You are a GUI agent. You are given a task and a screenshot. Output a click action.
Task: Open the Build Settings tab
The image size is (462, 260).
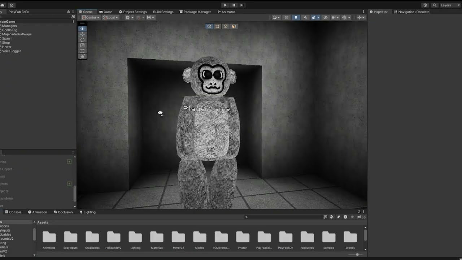(x=163, y=12)
